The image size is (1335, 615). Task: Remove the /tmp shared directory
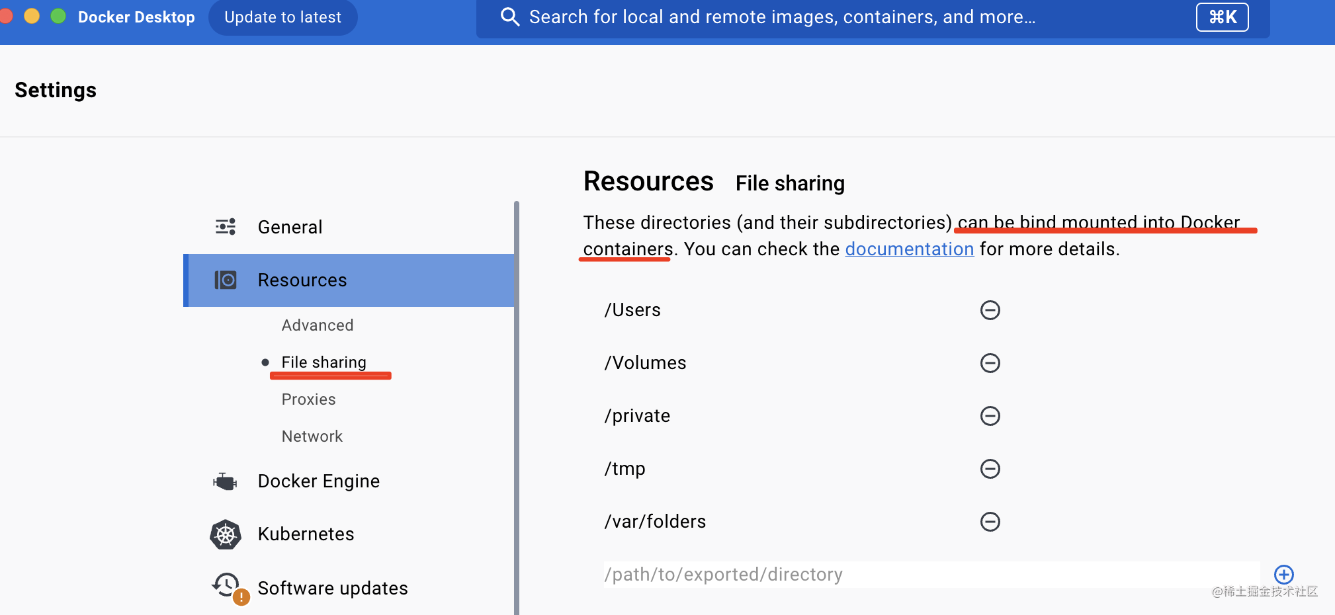(990, 469)
